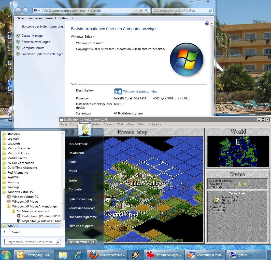This screenshot has height=260, width=271.
Task: Launch Windows XP Mode shortcut
Action: (x=25, y=201)
